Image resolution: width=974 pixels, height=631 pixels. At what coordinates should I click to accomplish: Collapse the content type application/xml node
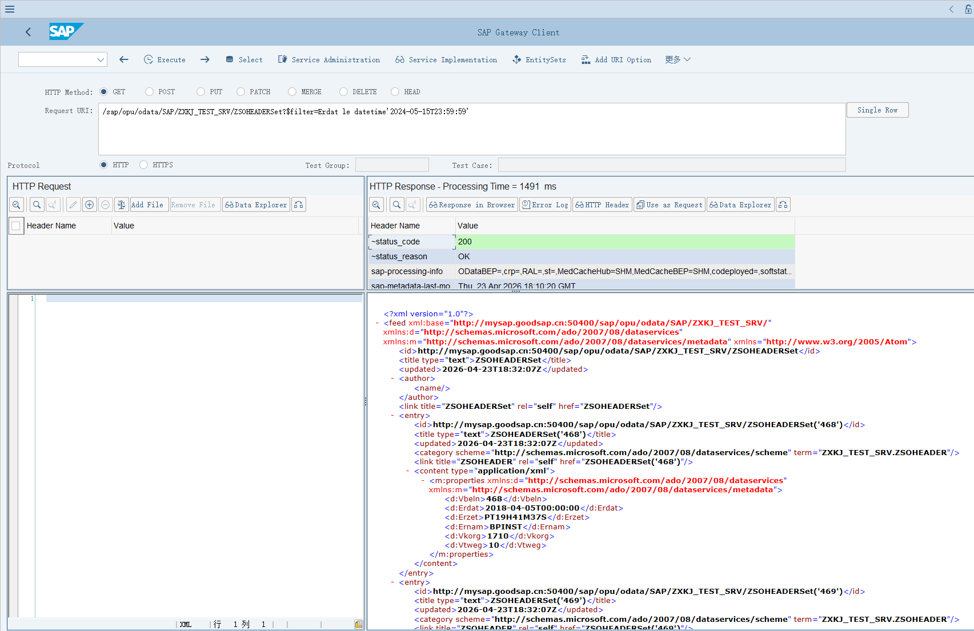(408, 471)
